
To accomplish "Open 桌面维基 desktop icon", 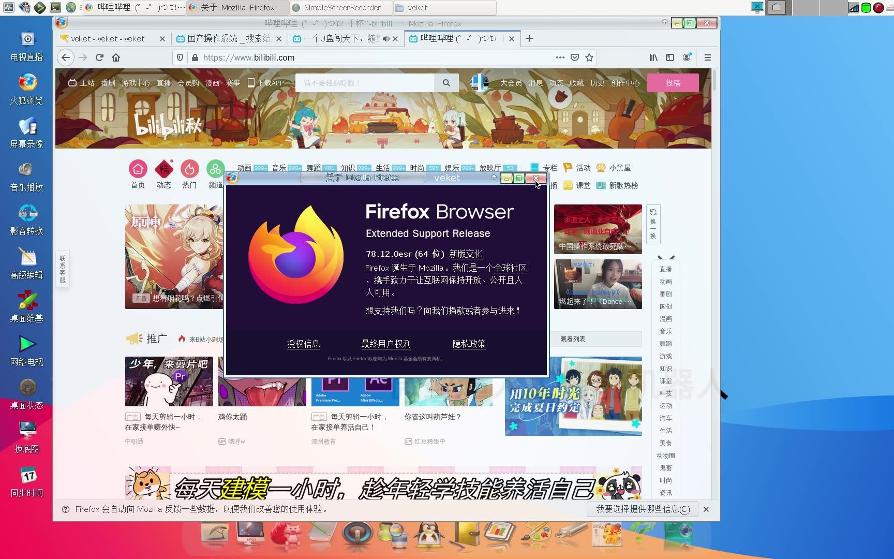I will pos(27,307).
